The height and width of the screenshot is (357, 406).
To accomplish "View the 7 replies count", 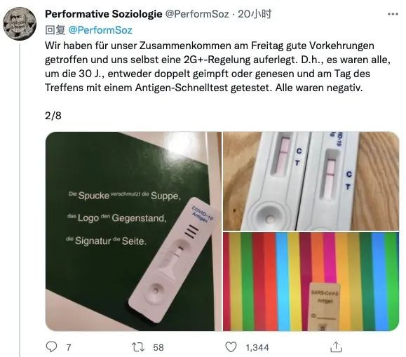I will click(68, 347).
